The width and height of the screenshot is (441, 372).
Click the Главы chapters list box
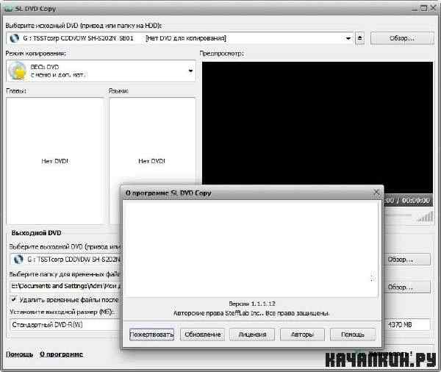click(x=55, y=161)
